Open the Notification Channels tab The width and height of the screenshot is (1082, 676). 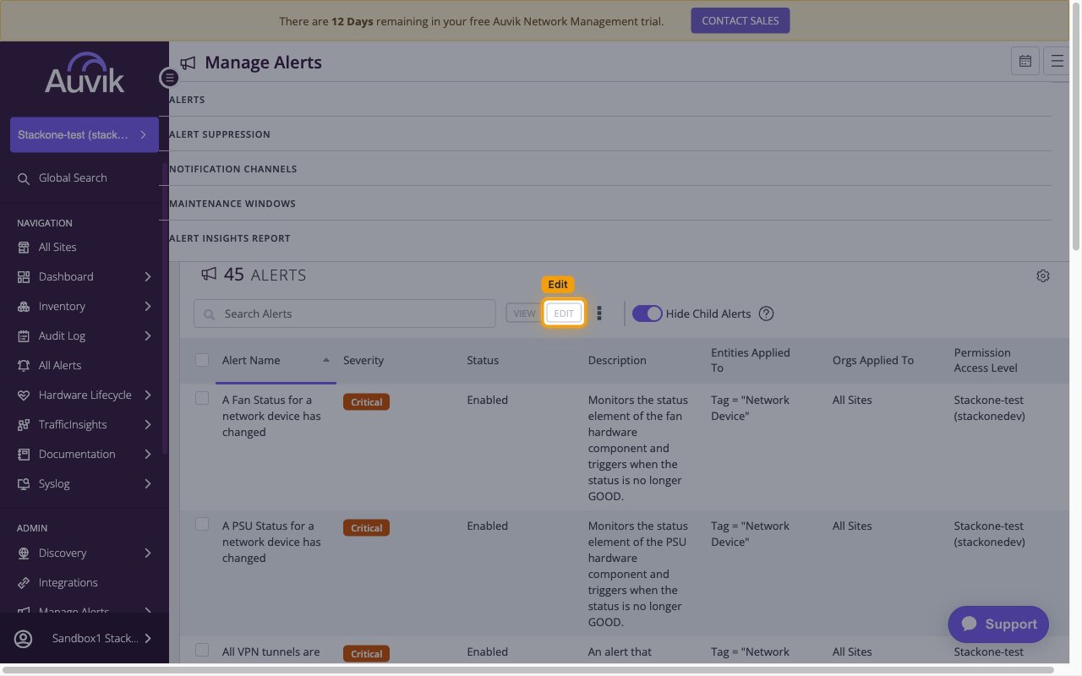coord(233,169)
